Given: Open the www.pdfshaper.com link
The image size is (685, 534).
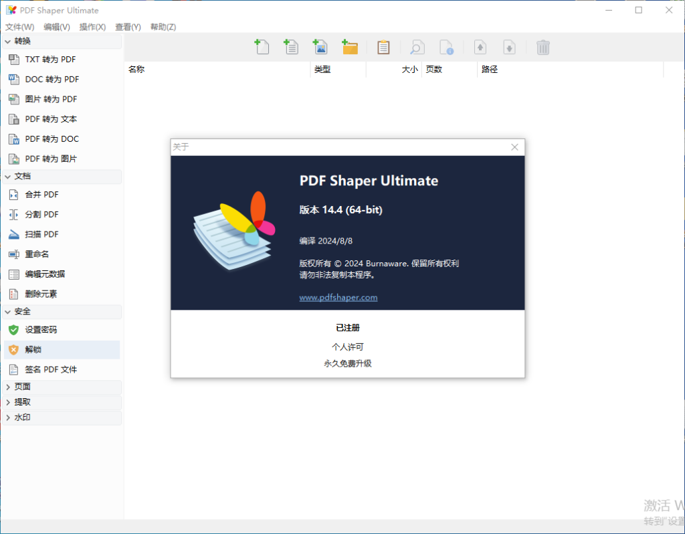Looking at the screenshot, I should click(x=338, y=298).
